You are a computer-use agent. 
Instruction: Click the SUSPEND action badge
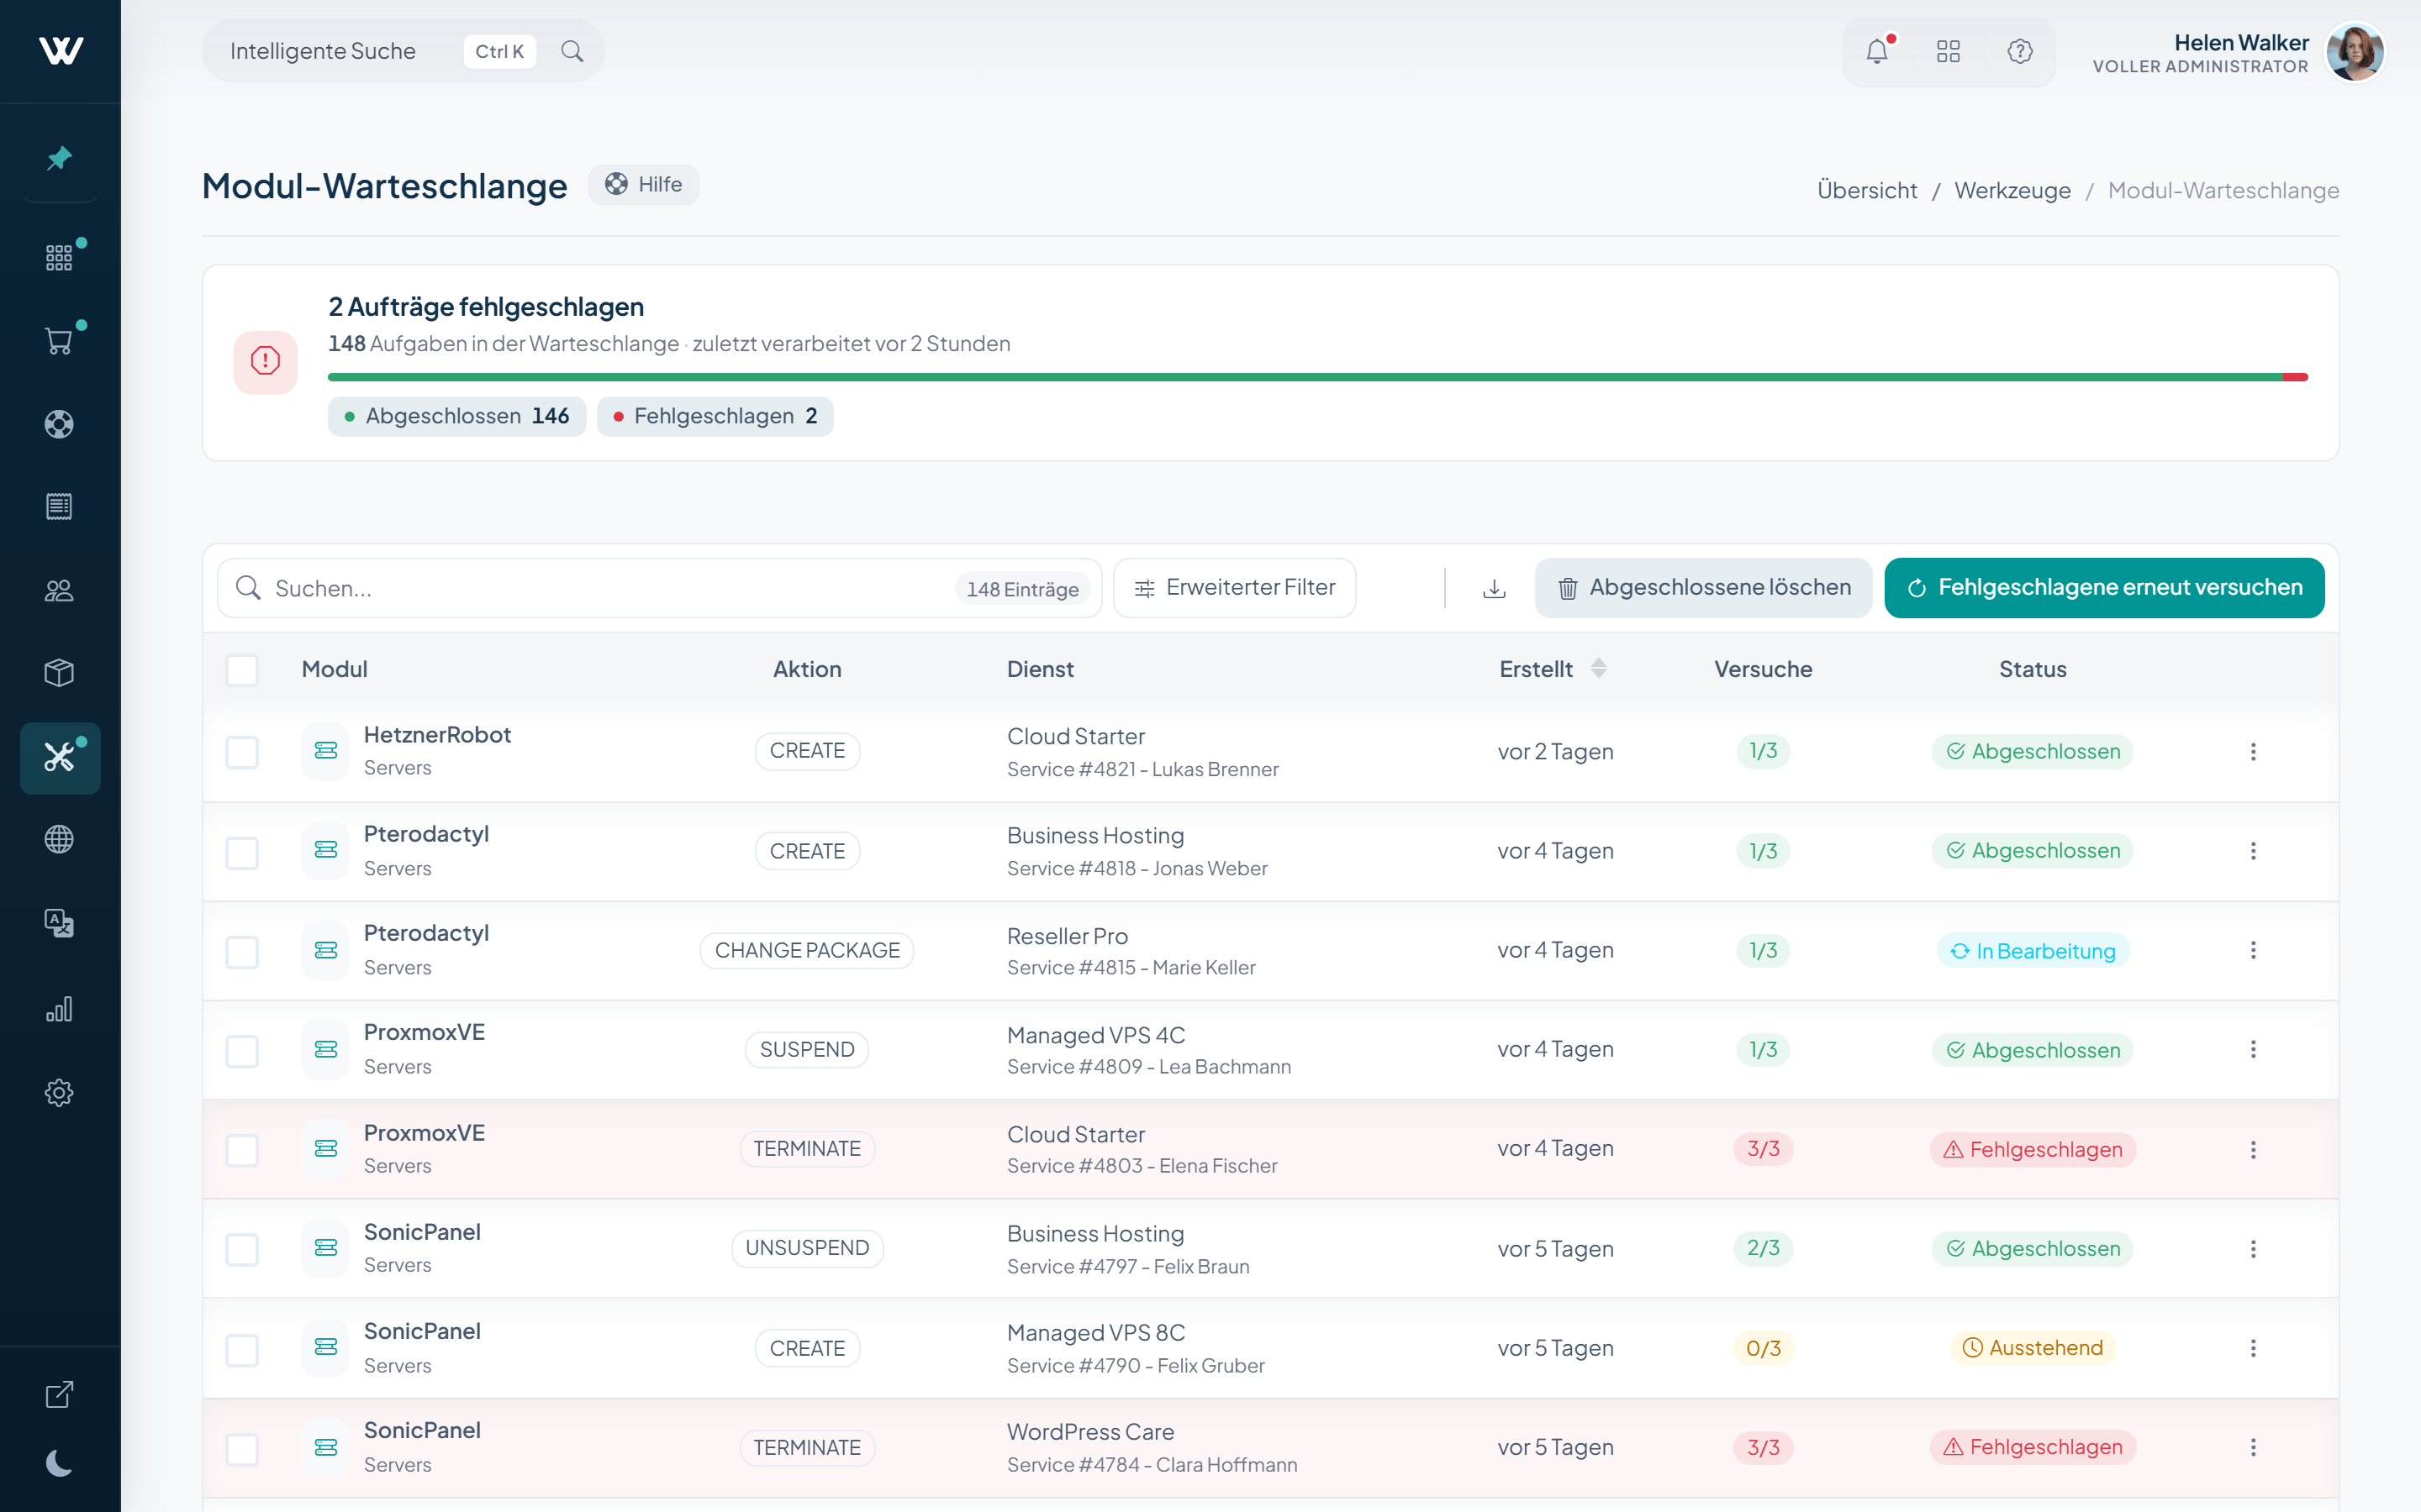point(807,1050)
